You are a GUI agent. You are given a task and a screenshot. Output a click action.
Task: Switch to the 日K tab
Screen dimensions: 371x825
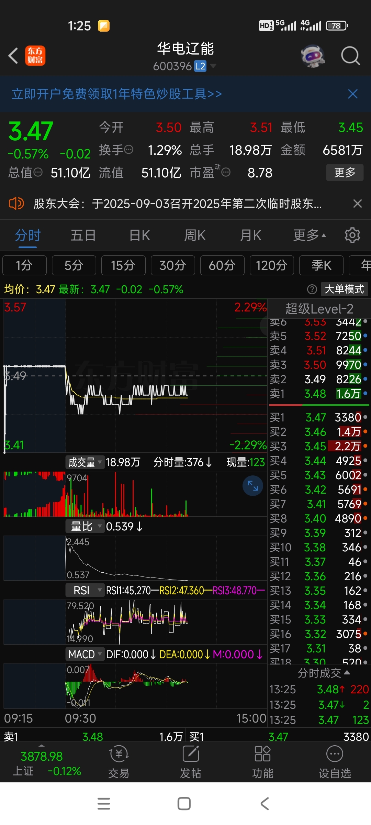tap(139, 236)
